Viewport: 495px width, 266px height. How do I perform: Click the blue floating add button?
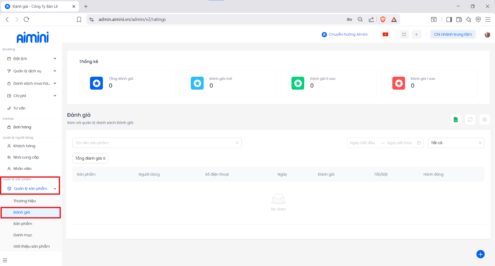(x=480, y=254)
